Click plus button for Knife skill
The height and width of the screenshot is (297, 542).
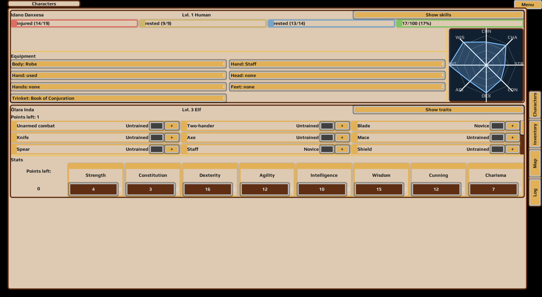coord(172,138)
